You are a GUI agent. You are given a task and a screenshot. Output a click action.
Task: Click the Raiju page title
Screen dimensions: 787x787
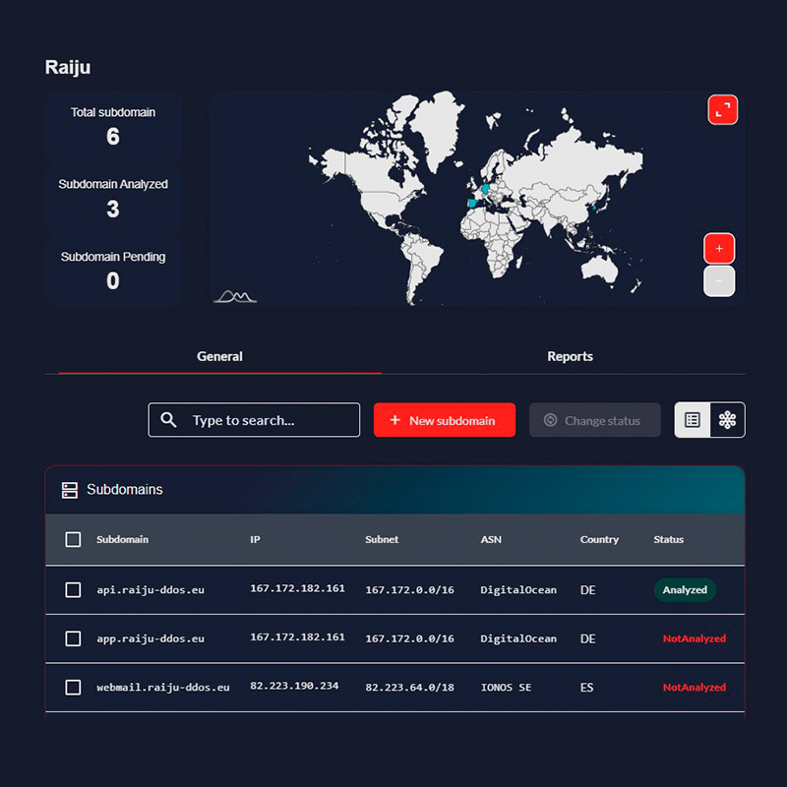coord(68,67)
